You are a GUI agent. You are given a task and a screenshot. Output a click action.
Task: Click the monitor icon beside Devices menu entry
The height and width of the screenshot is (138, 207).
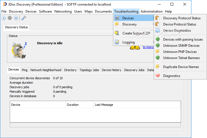tap(117, 18)
